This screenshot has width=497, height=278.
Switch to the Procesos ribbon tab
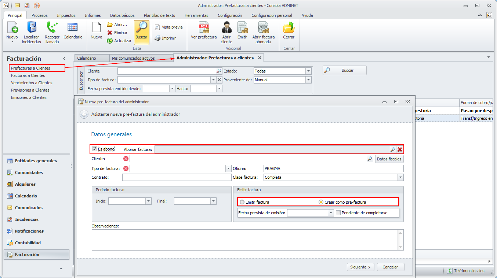40,15
